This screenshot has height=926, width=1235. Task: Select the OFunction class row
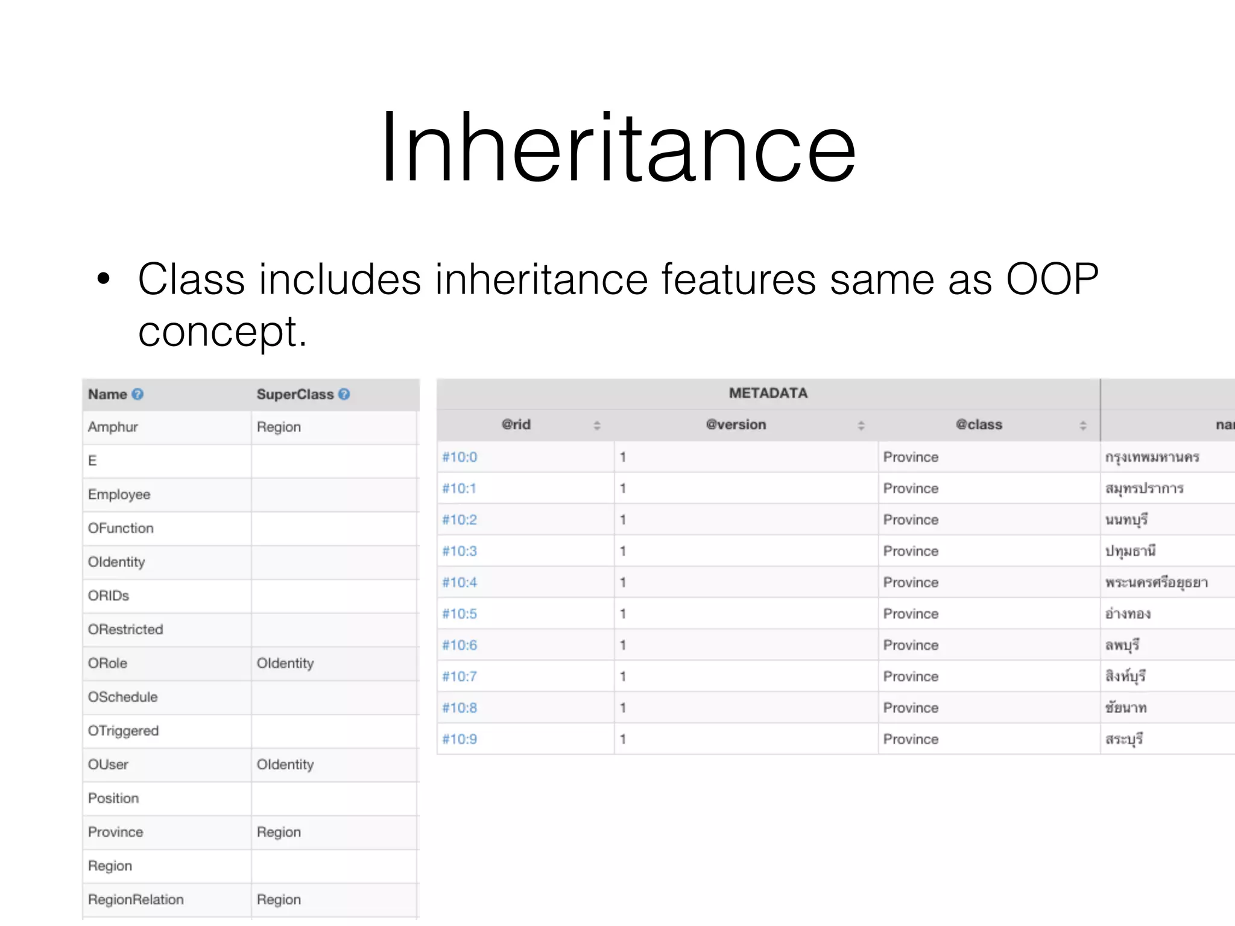pyautogui.click(x=121, y=528)
